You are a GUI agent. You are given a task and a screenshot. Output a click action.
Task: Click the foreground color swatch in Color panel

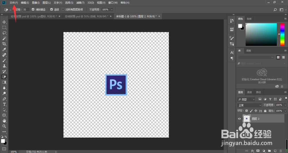[240, 26]
